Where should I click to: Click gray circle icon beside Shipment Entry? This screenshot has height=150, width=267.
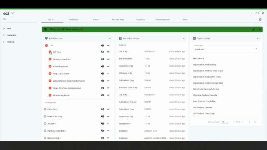pos(45,138)
